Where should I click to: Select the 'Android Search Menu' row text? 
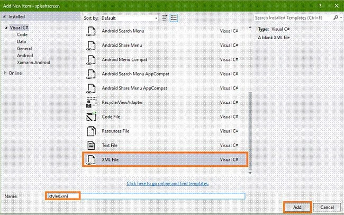tap(123, 31)
